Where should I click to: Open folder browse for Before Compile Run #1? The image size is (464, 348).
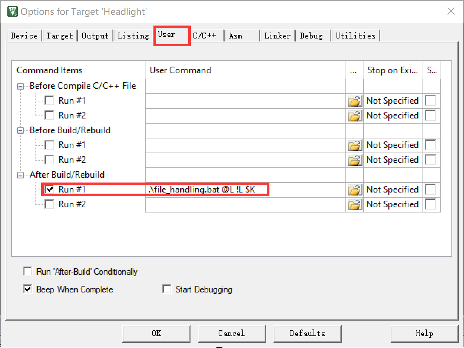(355, 101)
